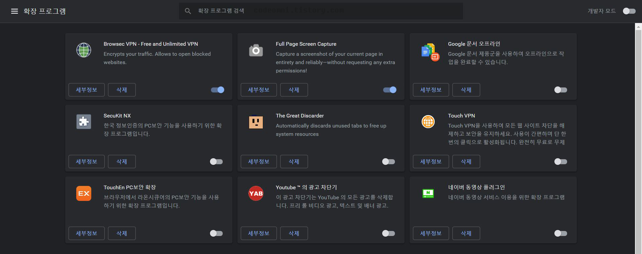The width and height of the screenshot is (642, 254).
Task: Click the SecuKit NX puzzle piece icon
Action: click(x=84, y=122)
